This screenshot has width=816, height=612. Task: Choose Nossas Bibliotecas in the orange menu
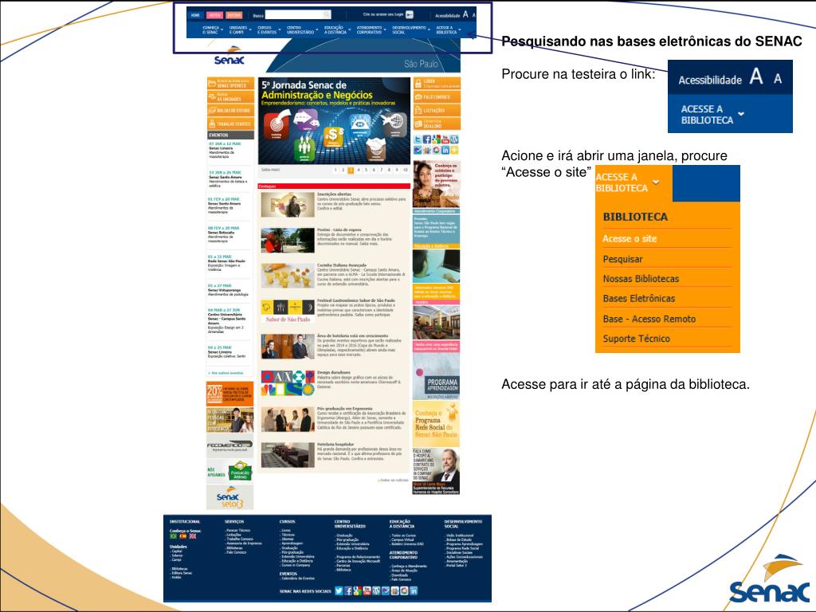(641, 278)
